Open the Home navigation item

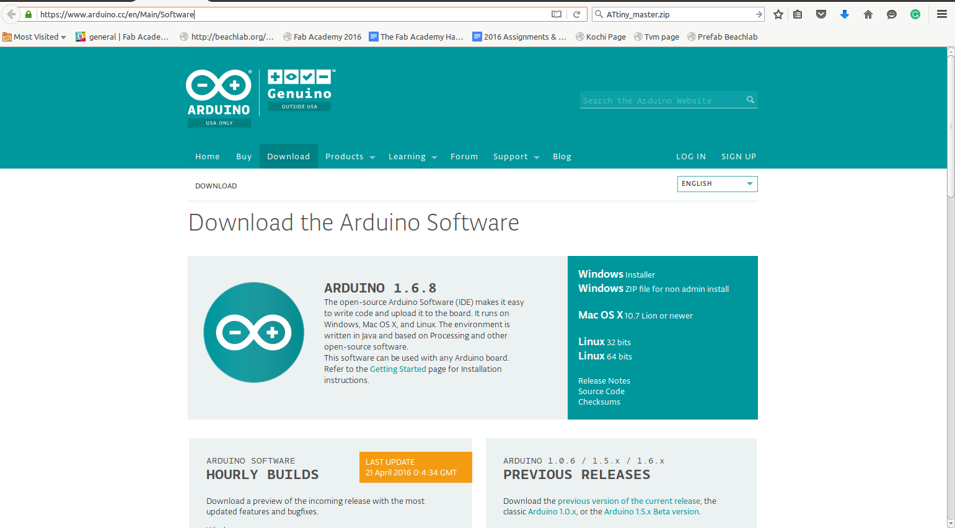[208, 156]
